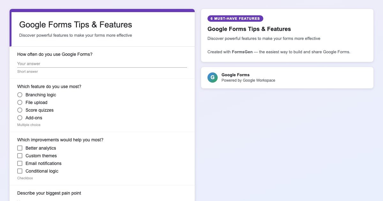383x201 pixels.
Task: Check the "Better analytics" improvement
Action: click(x=20, y=148)
